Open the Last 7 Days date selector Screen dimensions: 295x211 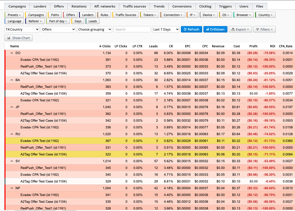166,29
